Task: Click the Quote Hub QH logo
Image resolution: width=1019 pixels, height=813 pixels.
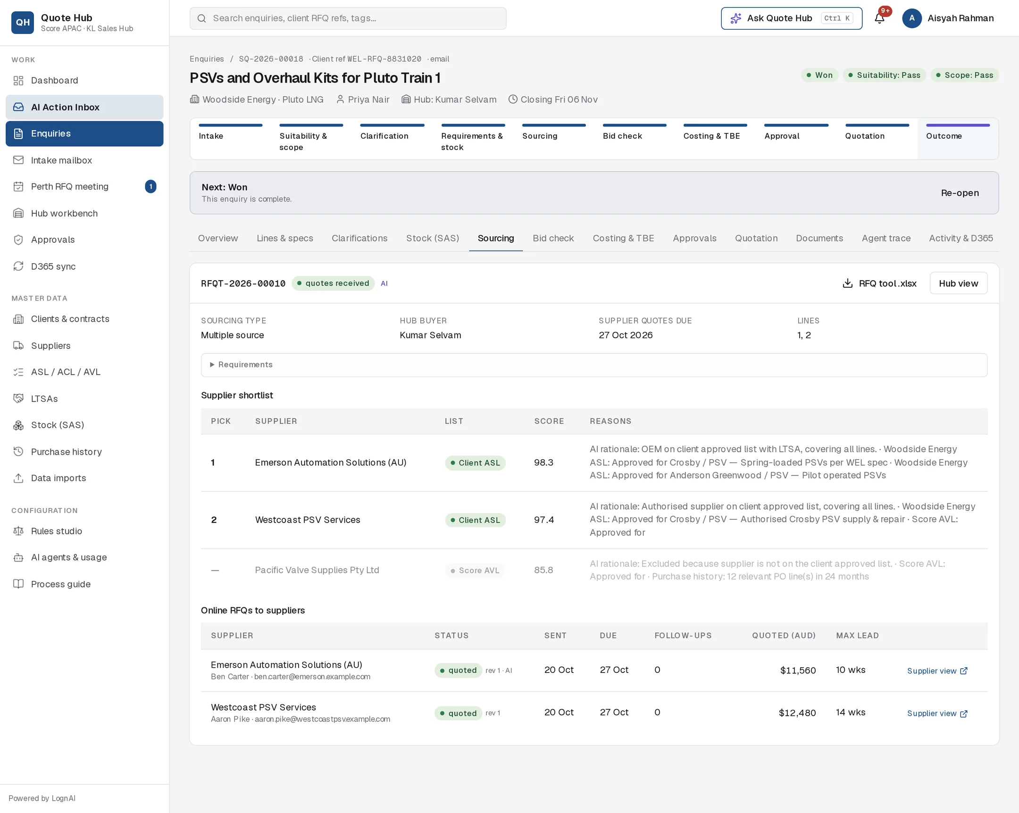Action: coord(23,22)
